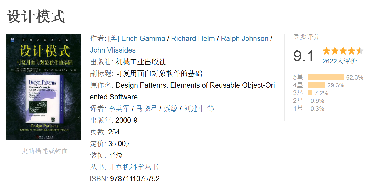Open translator 马晓星 page

146,109
